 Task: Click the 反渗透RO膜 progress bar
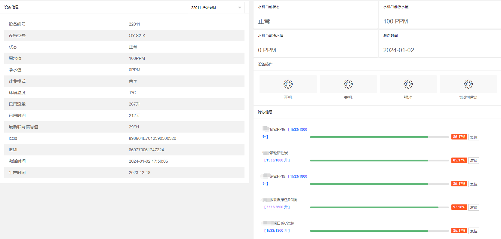tap(379, 207)
